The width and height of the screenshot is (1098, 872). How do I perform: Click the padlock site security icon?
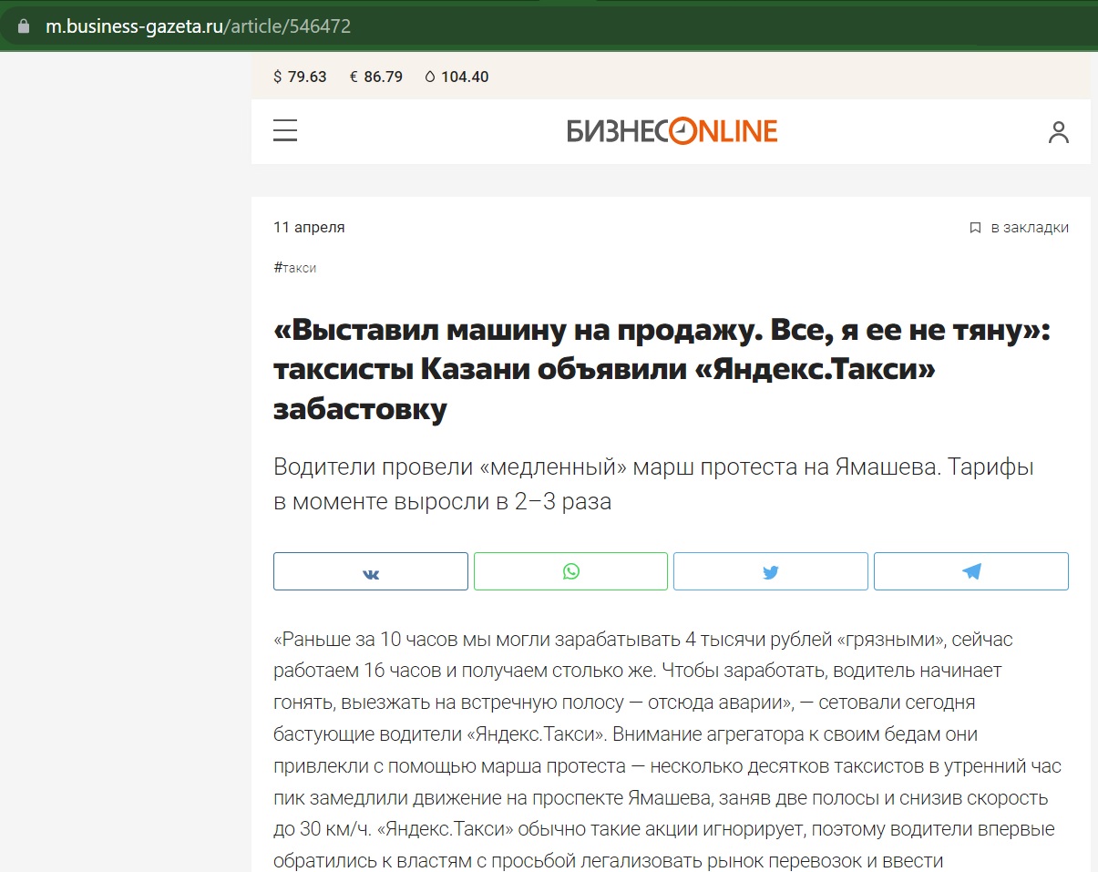point(24,26)
